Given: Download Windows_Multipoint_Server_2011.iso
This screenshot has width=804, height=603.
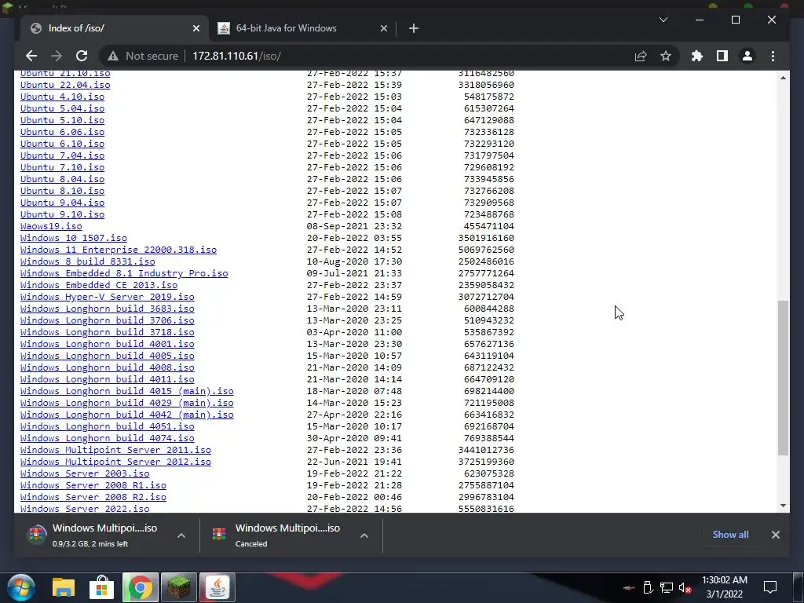Looking at the screenshot, I should [115, 451].
